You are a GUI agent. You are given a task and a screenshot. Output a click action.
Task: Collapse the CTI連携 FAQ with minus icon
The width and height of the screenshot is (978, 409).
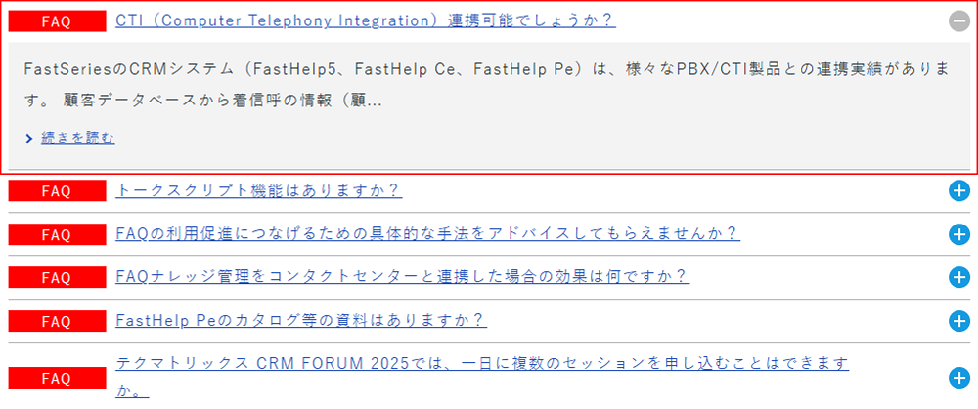tap(958, 20)
